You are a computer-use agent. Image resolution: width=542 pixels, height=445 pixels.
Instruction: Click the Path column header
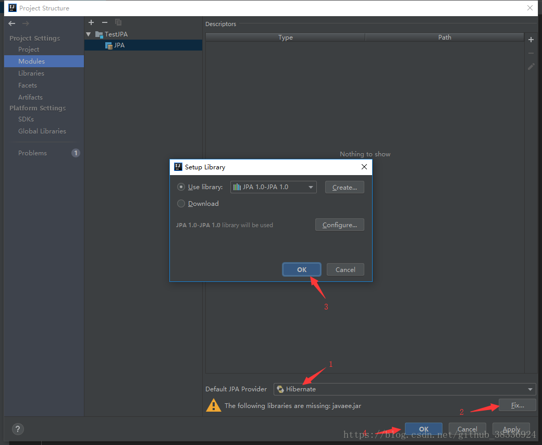click(445, 38)
